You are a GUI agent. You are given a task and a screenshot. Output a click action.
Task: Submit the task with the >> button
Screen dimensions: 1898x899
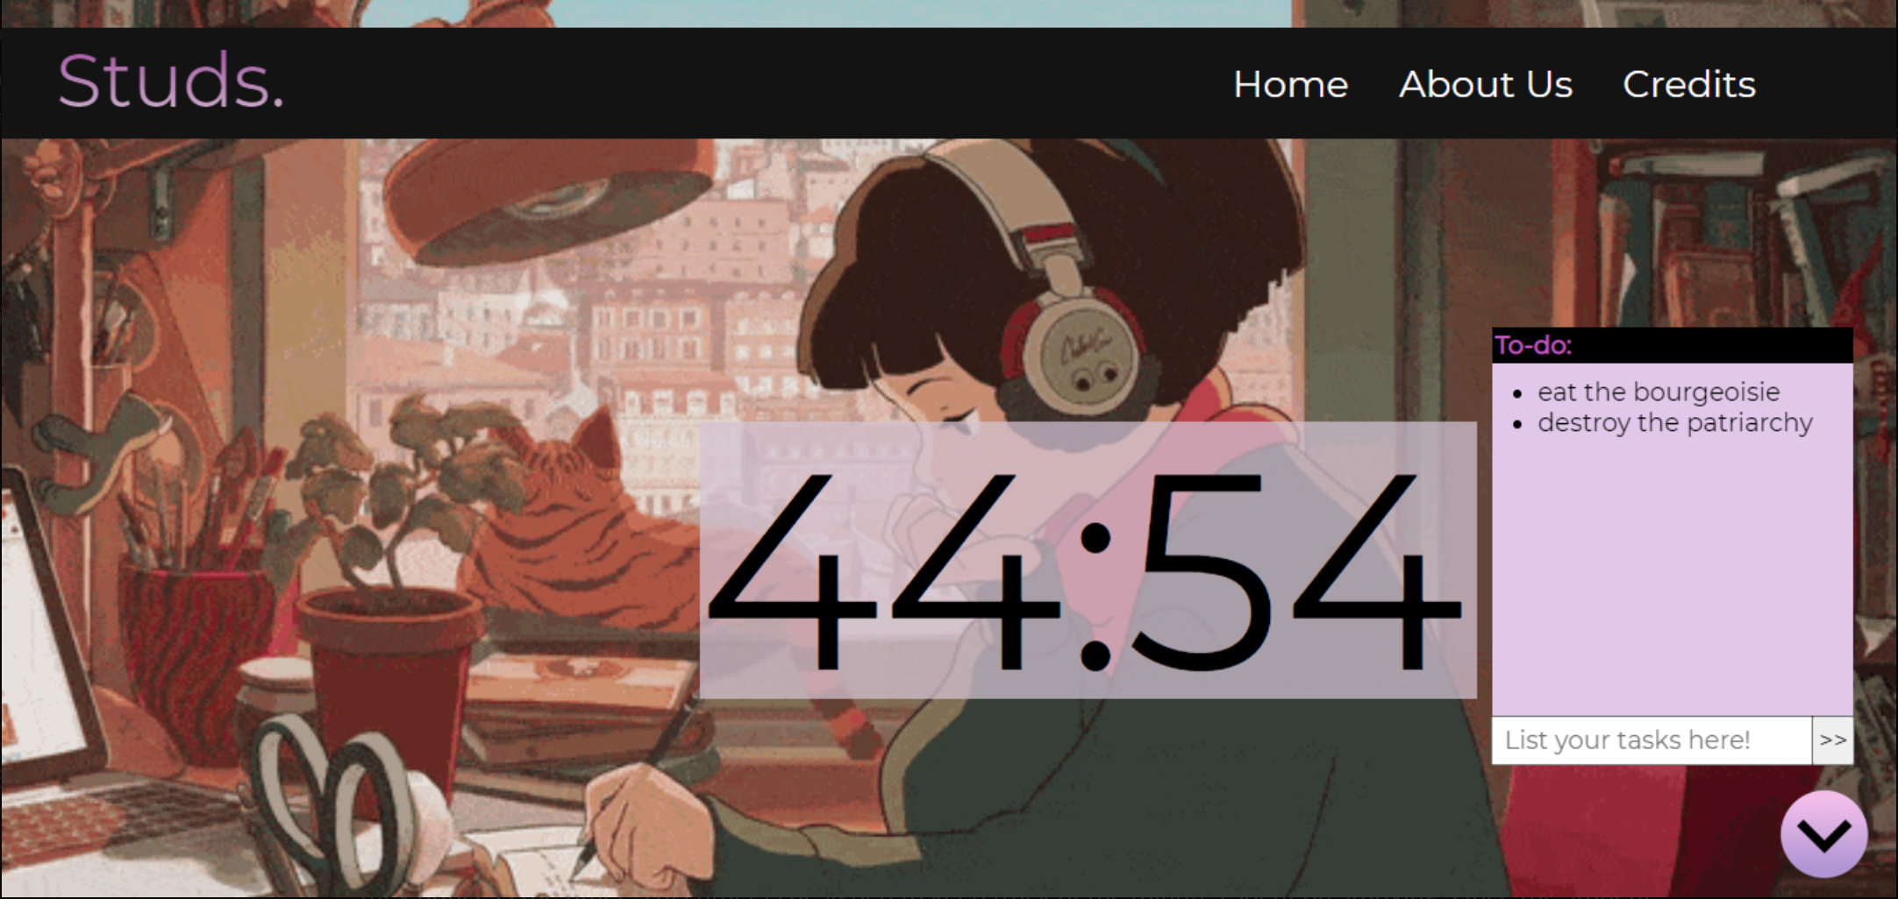[x=1832, y=740]
